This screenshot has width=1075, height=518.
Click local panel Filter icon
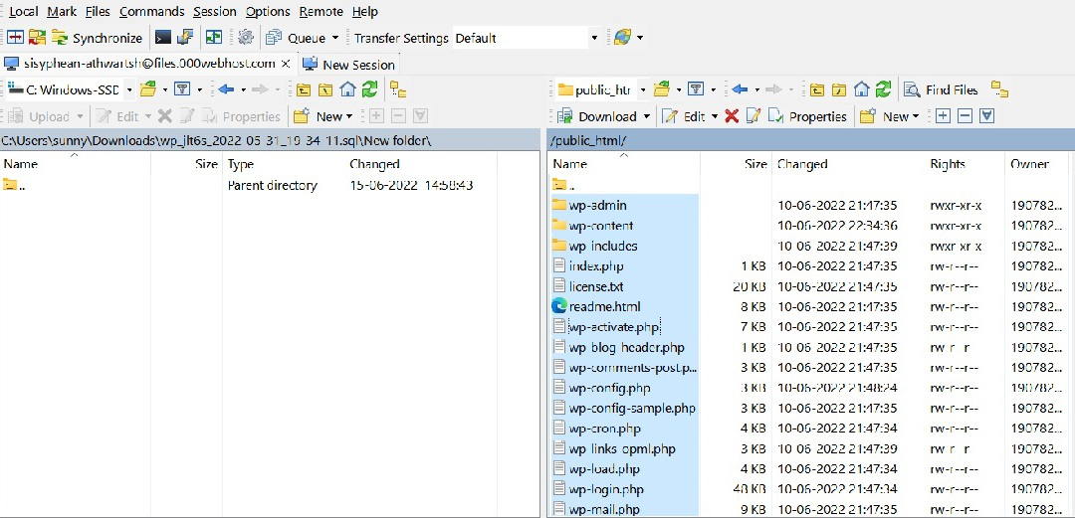182,89
